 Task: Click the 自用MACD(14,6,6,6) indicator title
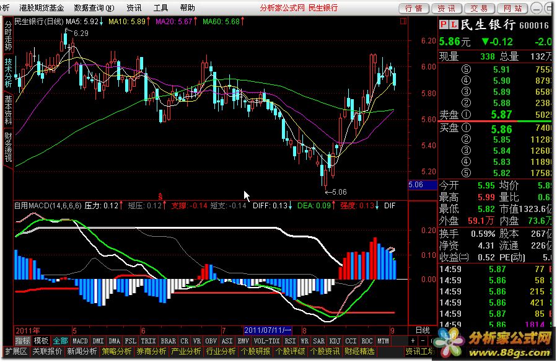(48, 206)
